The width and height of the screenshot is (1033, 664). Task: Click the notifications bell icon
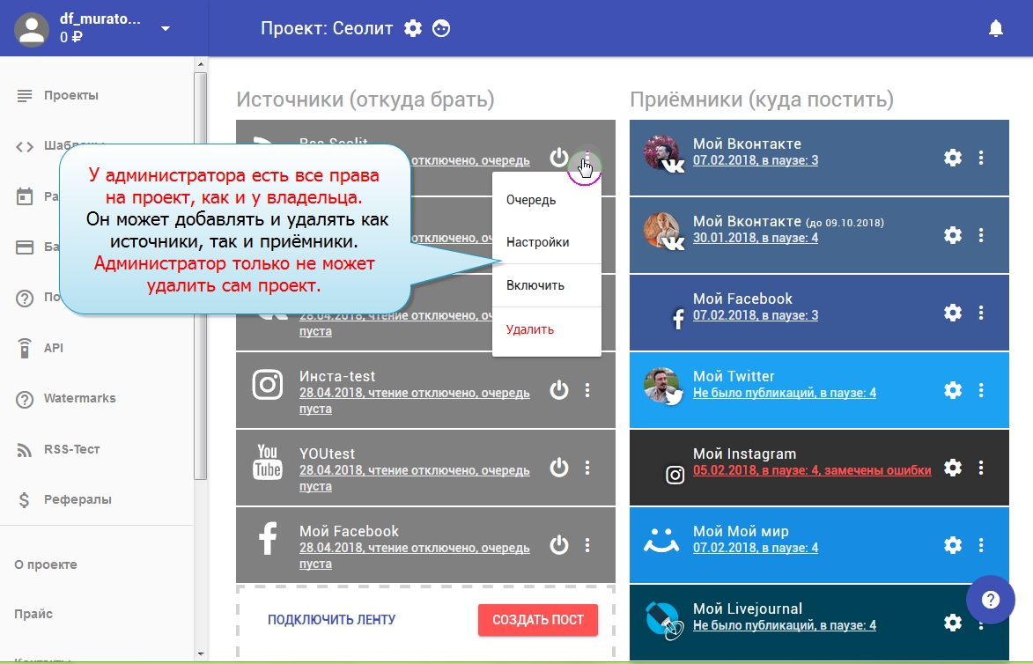pos(996,29)
